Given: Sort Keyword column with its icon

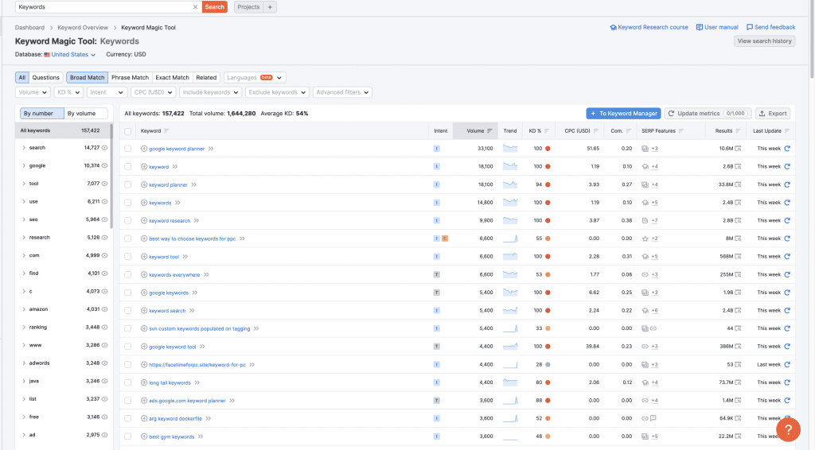Looking at the screenshot, I should 166,131.
